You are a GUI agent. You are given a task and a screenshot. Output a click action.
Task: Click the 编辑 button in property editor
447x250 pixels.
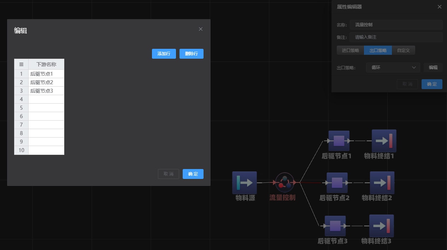(x=433, y=68)
